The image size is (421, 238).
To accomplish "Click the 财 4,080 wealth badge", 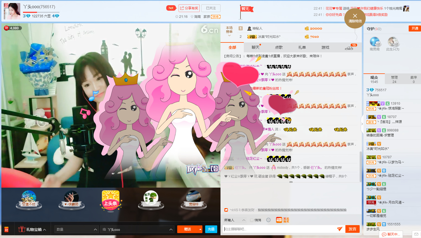I will (x=12, y=28).
